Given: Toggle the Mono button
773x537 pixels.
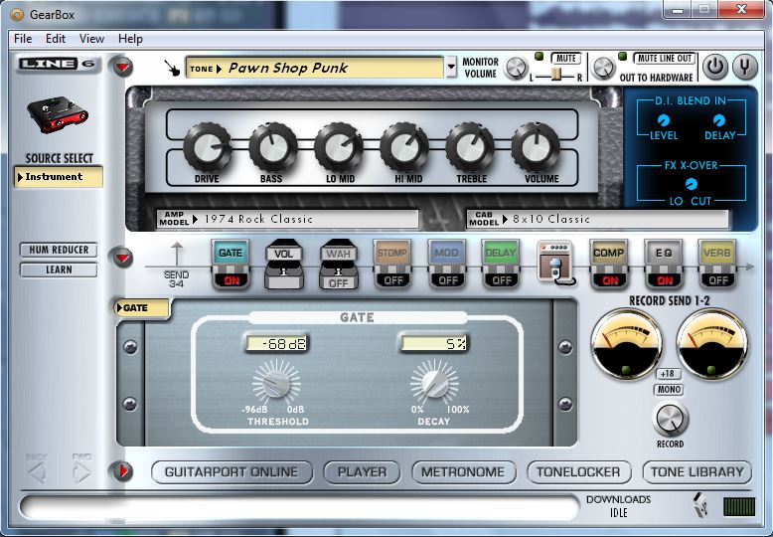Looking at the screenshot, I should pyautogui.click(x=669, y=390).
